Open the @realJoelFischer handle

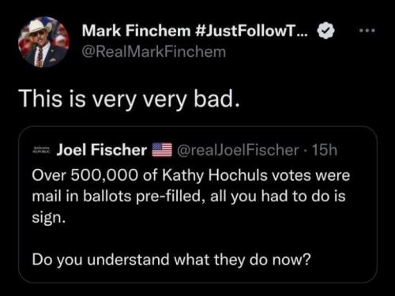(238, 150)
